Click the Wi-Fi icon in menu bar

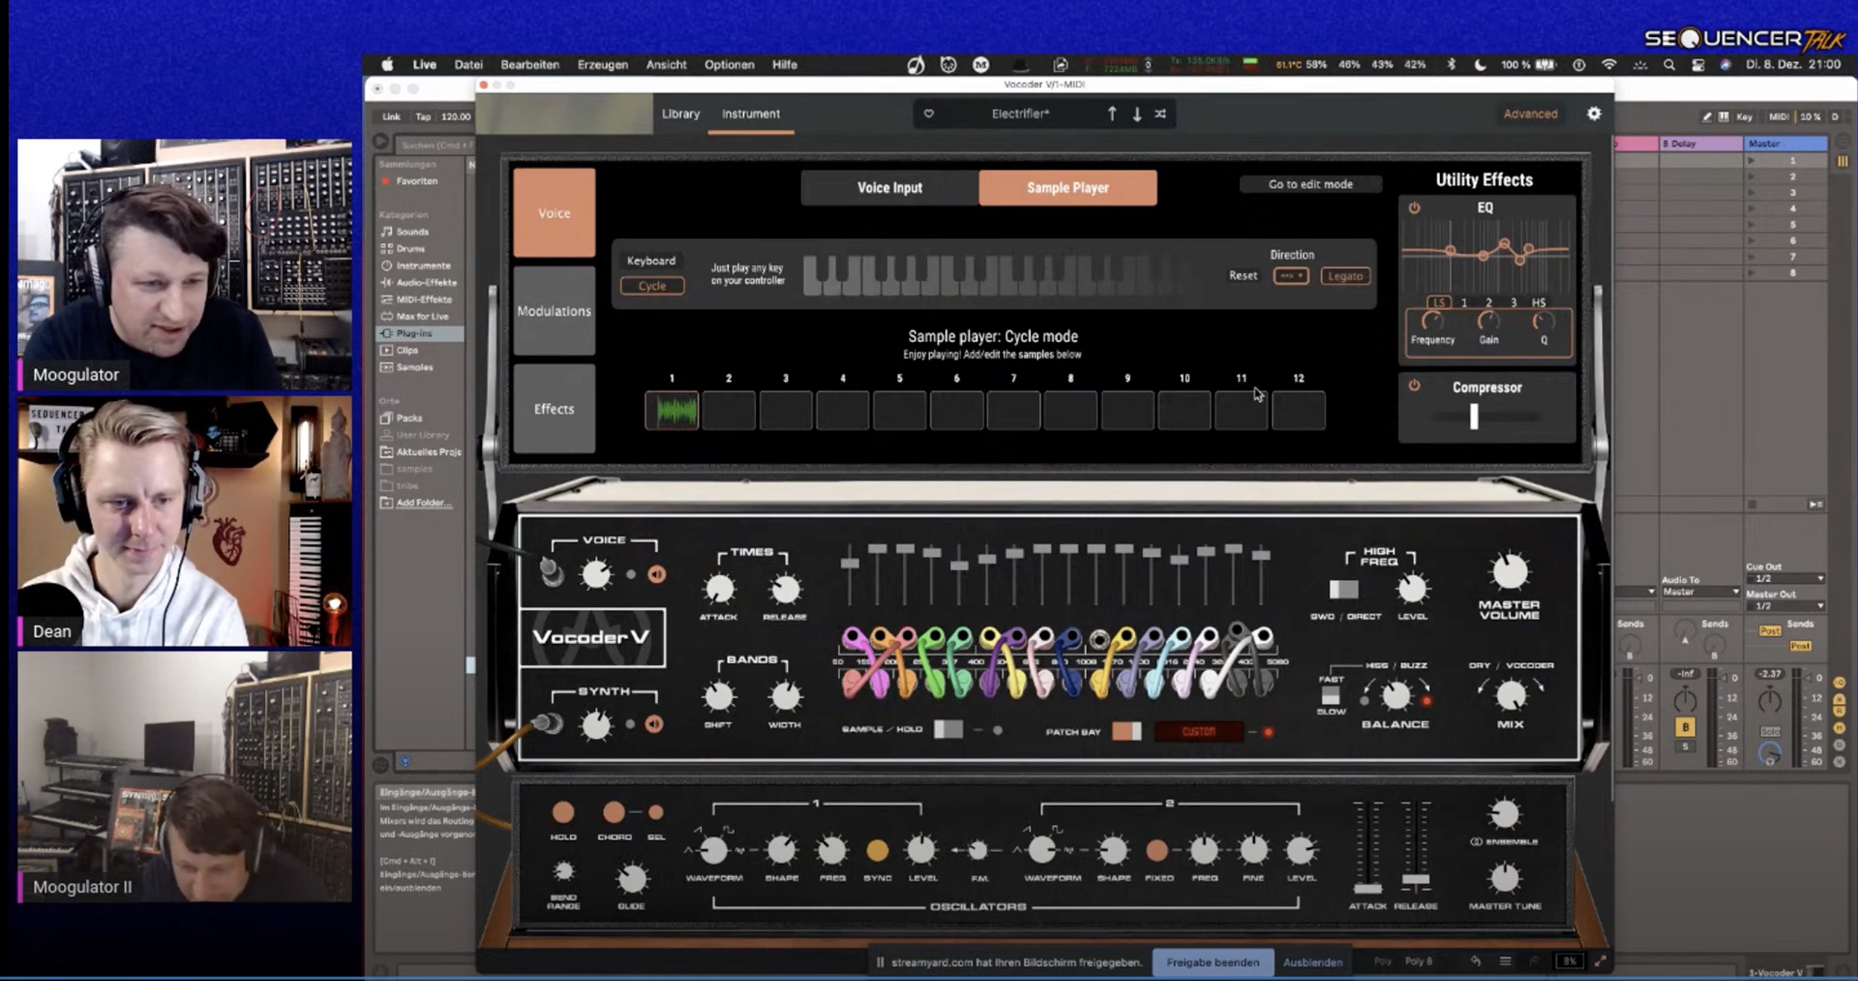(x=1609, y=65)
